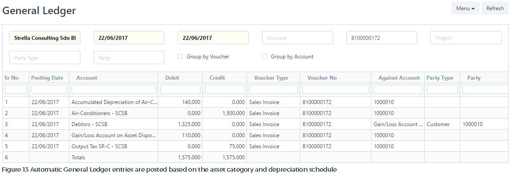Open the Menu dropdown button
510x177 pixels.
(466, 8)
